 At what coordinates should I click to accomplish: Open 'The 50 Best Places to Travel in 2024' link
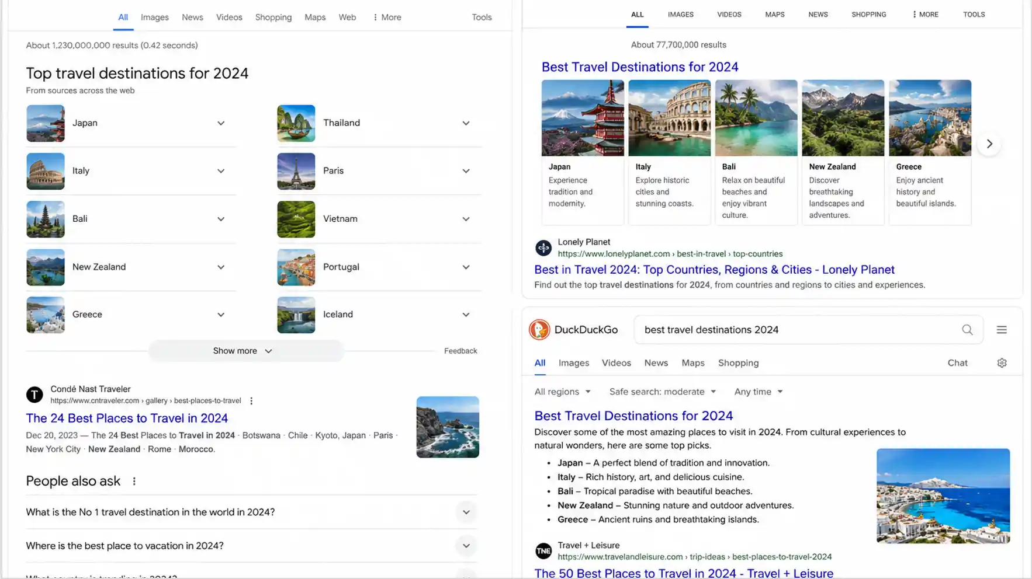684,573
